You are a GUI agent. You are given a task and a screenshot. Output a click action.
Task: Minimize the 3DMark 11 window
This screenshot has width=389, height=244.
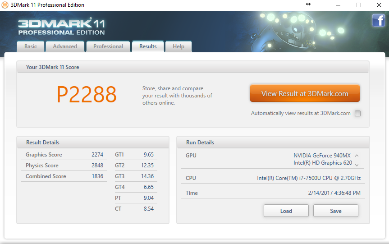(338, 5)
